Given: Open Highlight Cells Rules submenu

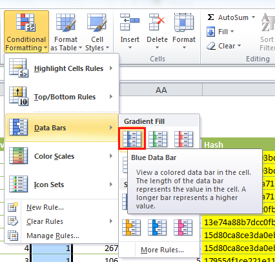Looking at the screenshot, I should [61, 68].
